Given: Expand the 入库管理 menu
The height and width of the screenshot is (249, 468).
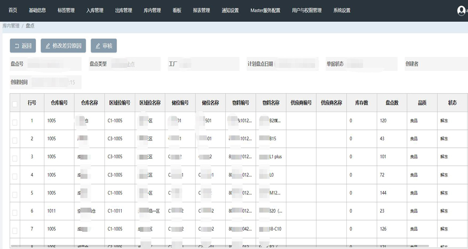Looking at the screenshot, I should [x=95, y=10].
